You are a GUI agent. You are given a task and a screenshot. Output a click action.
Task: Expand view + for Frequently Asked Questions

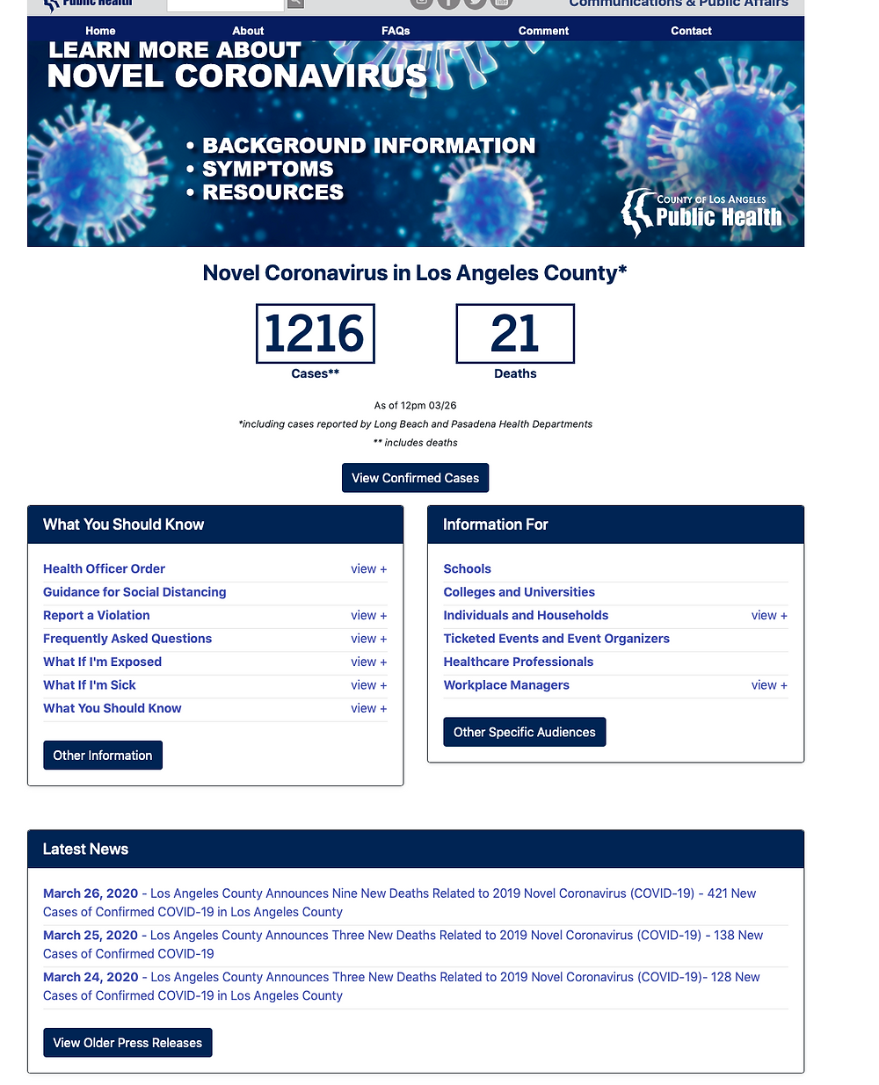(369, 639)
